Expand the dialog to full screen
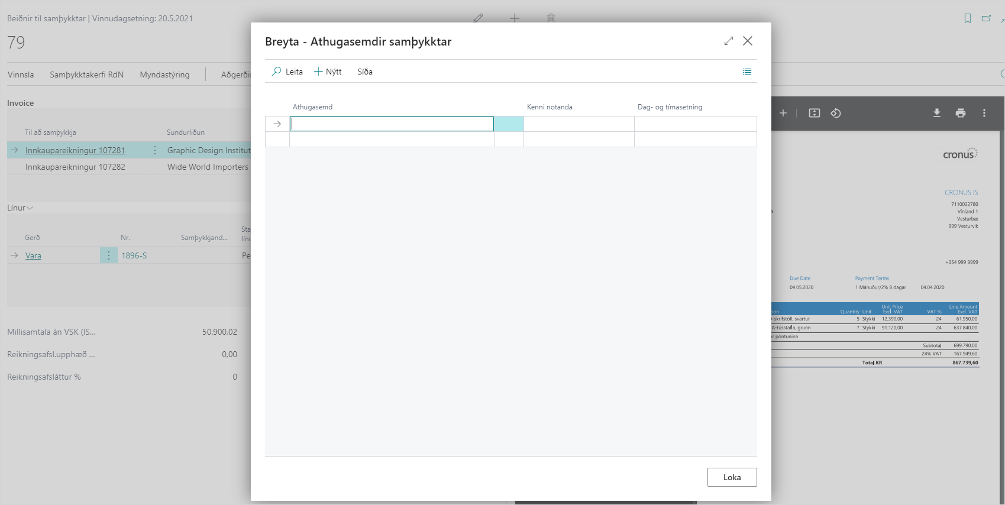This screenshot has height=505, width=1005. click(x=728, y=41)
